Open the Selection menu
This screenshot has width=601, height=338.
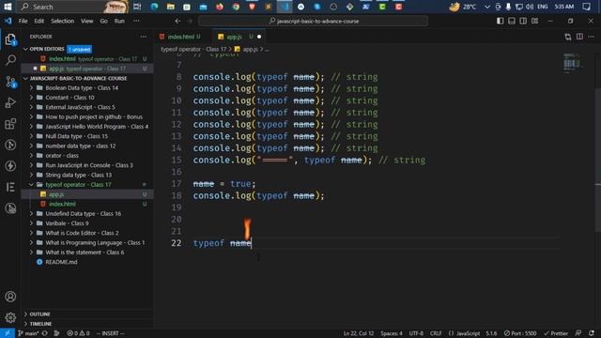62,21
